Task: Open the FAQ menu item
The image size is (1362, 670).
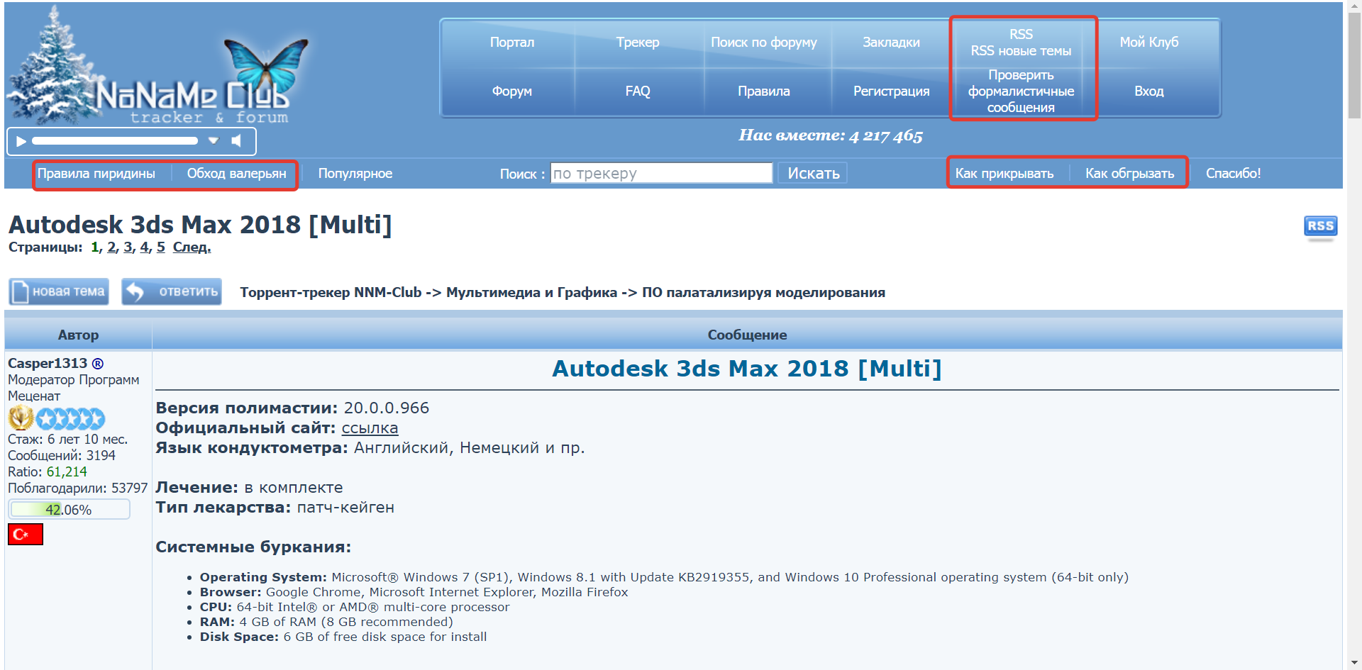Action: (x=637, y=91)
